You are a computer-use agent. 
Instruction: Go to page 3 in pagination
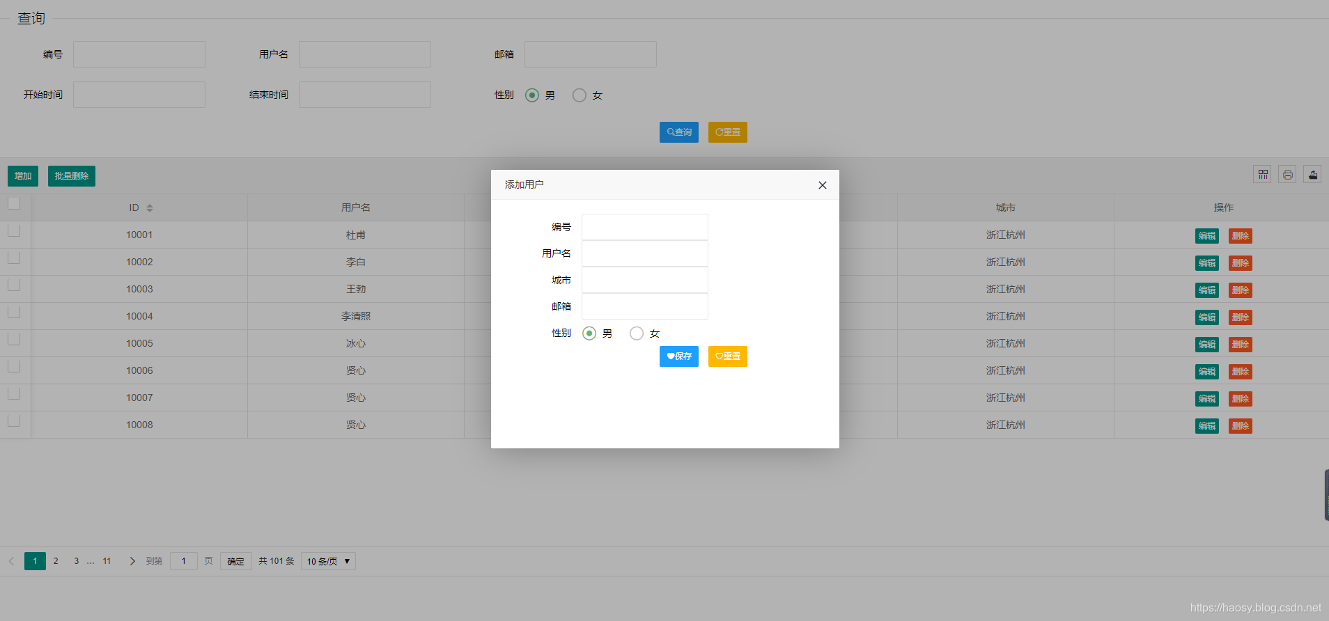point(77,561)
